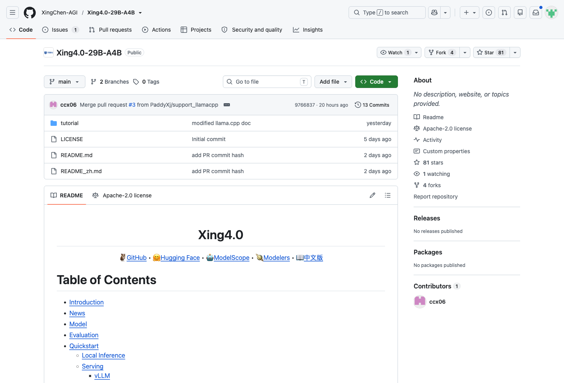Click the Type to search box

[387, 13]
